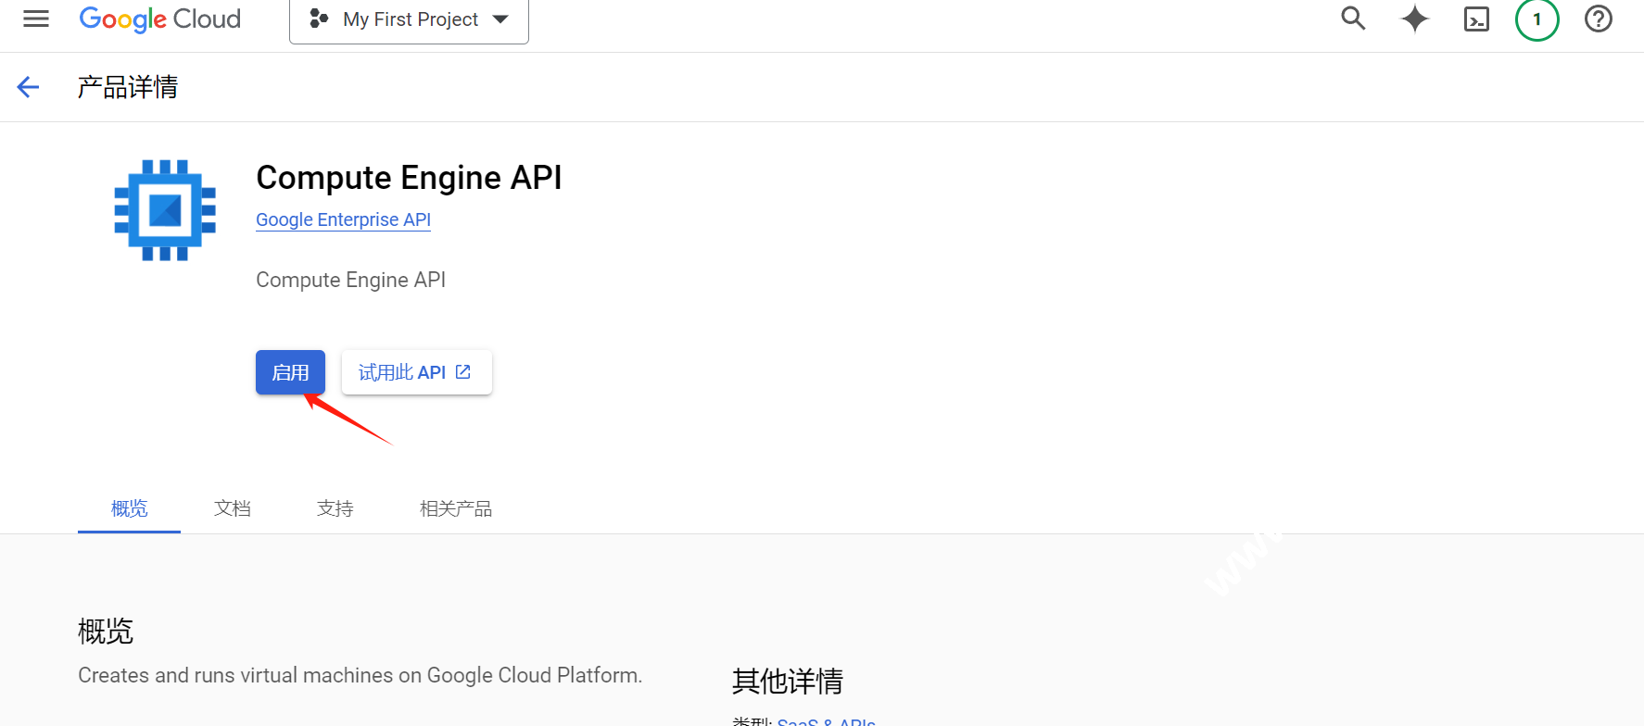This screenshot has width=1644, height=726.
Task: Follow the SaaS & APIs type link
Action: tap(826, 721)
